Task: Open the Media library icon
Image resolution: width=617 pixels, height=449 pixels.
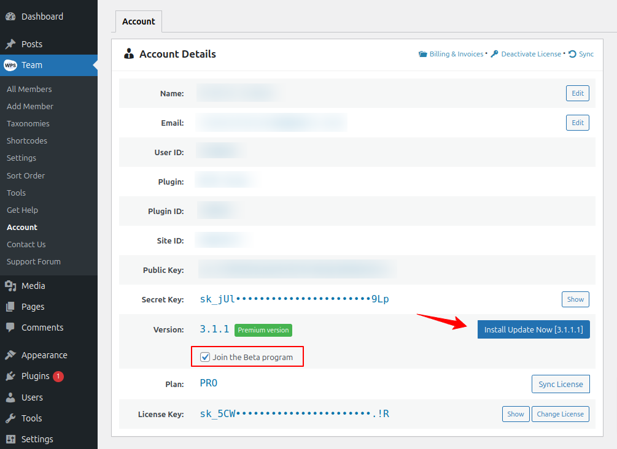Action: click(10, 285)
